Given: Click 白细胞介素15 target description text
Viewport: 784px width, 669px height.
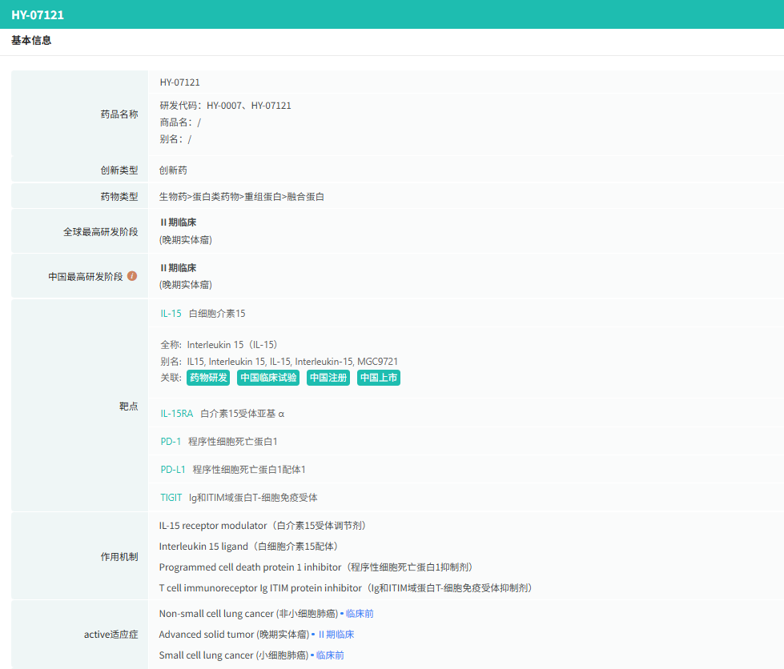Looking at the screenshot, I should click(x=217, y=313).
